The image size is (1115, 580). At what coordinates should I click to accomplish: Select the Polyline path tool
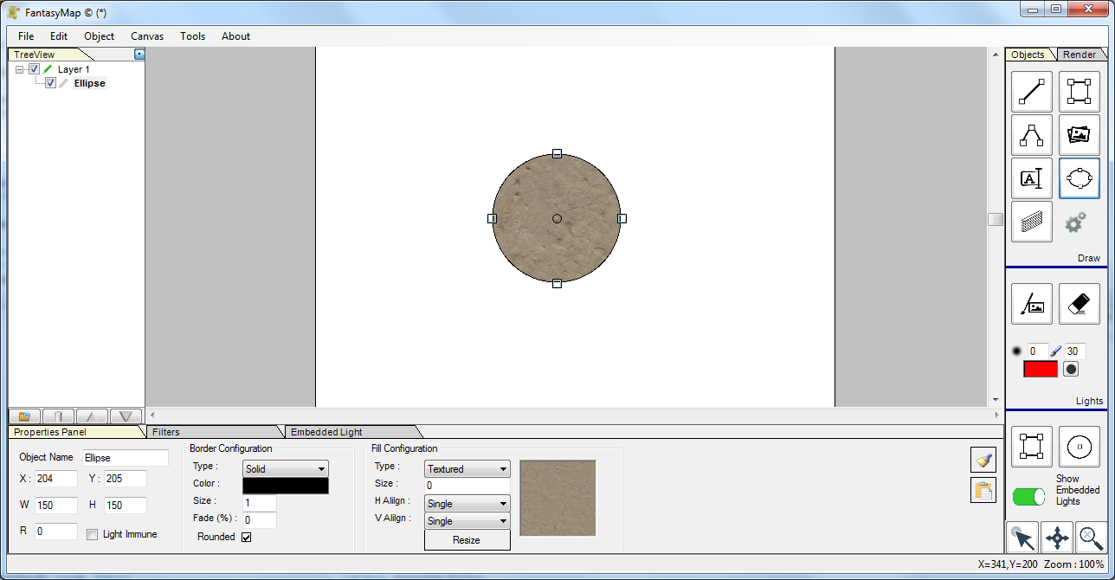(1032, 135)
